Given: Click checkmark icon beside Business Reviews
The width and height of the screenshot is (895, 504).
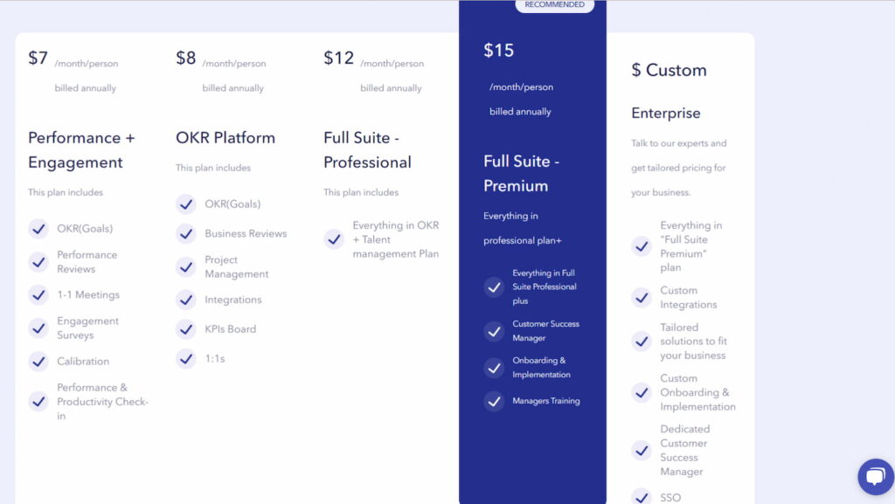Looking at the screenshot, I should click(185, 234).
